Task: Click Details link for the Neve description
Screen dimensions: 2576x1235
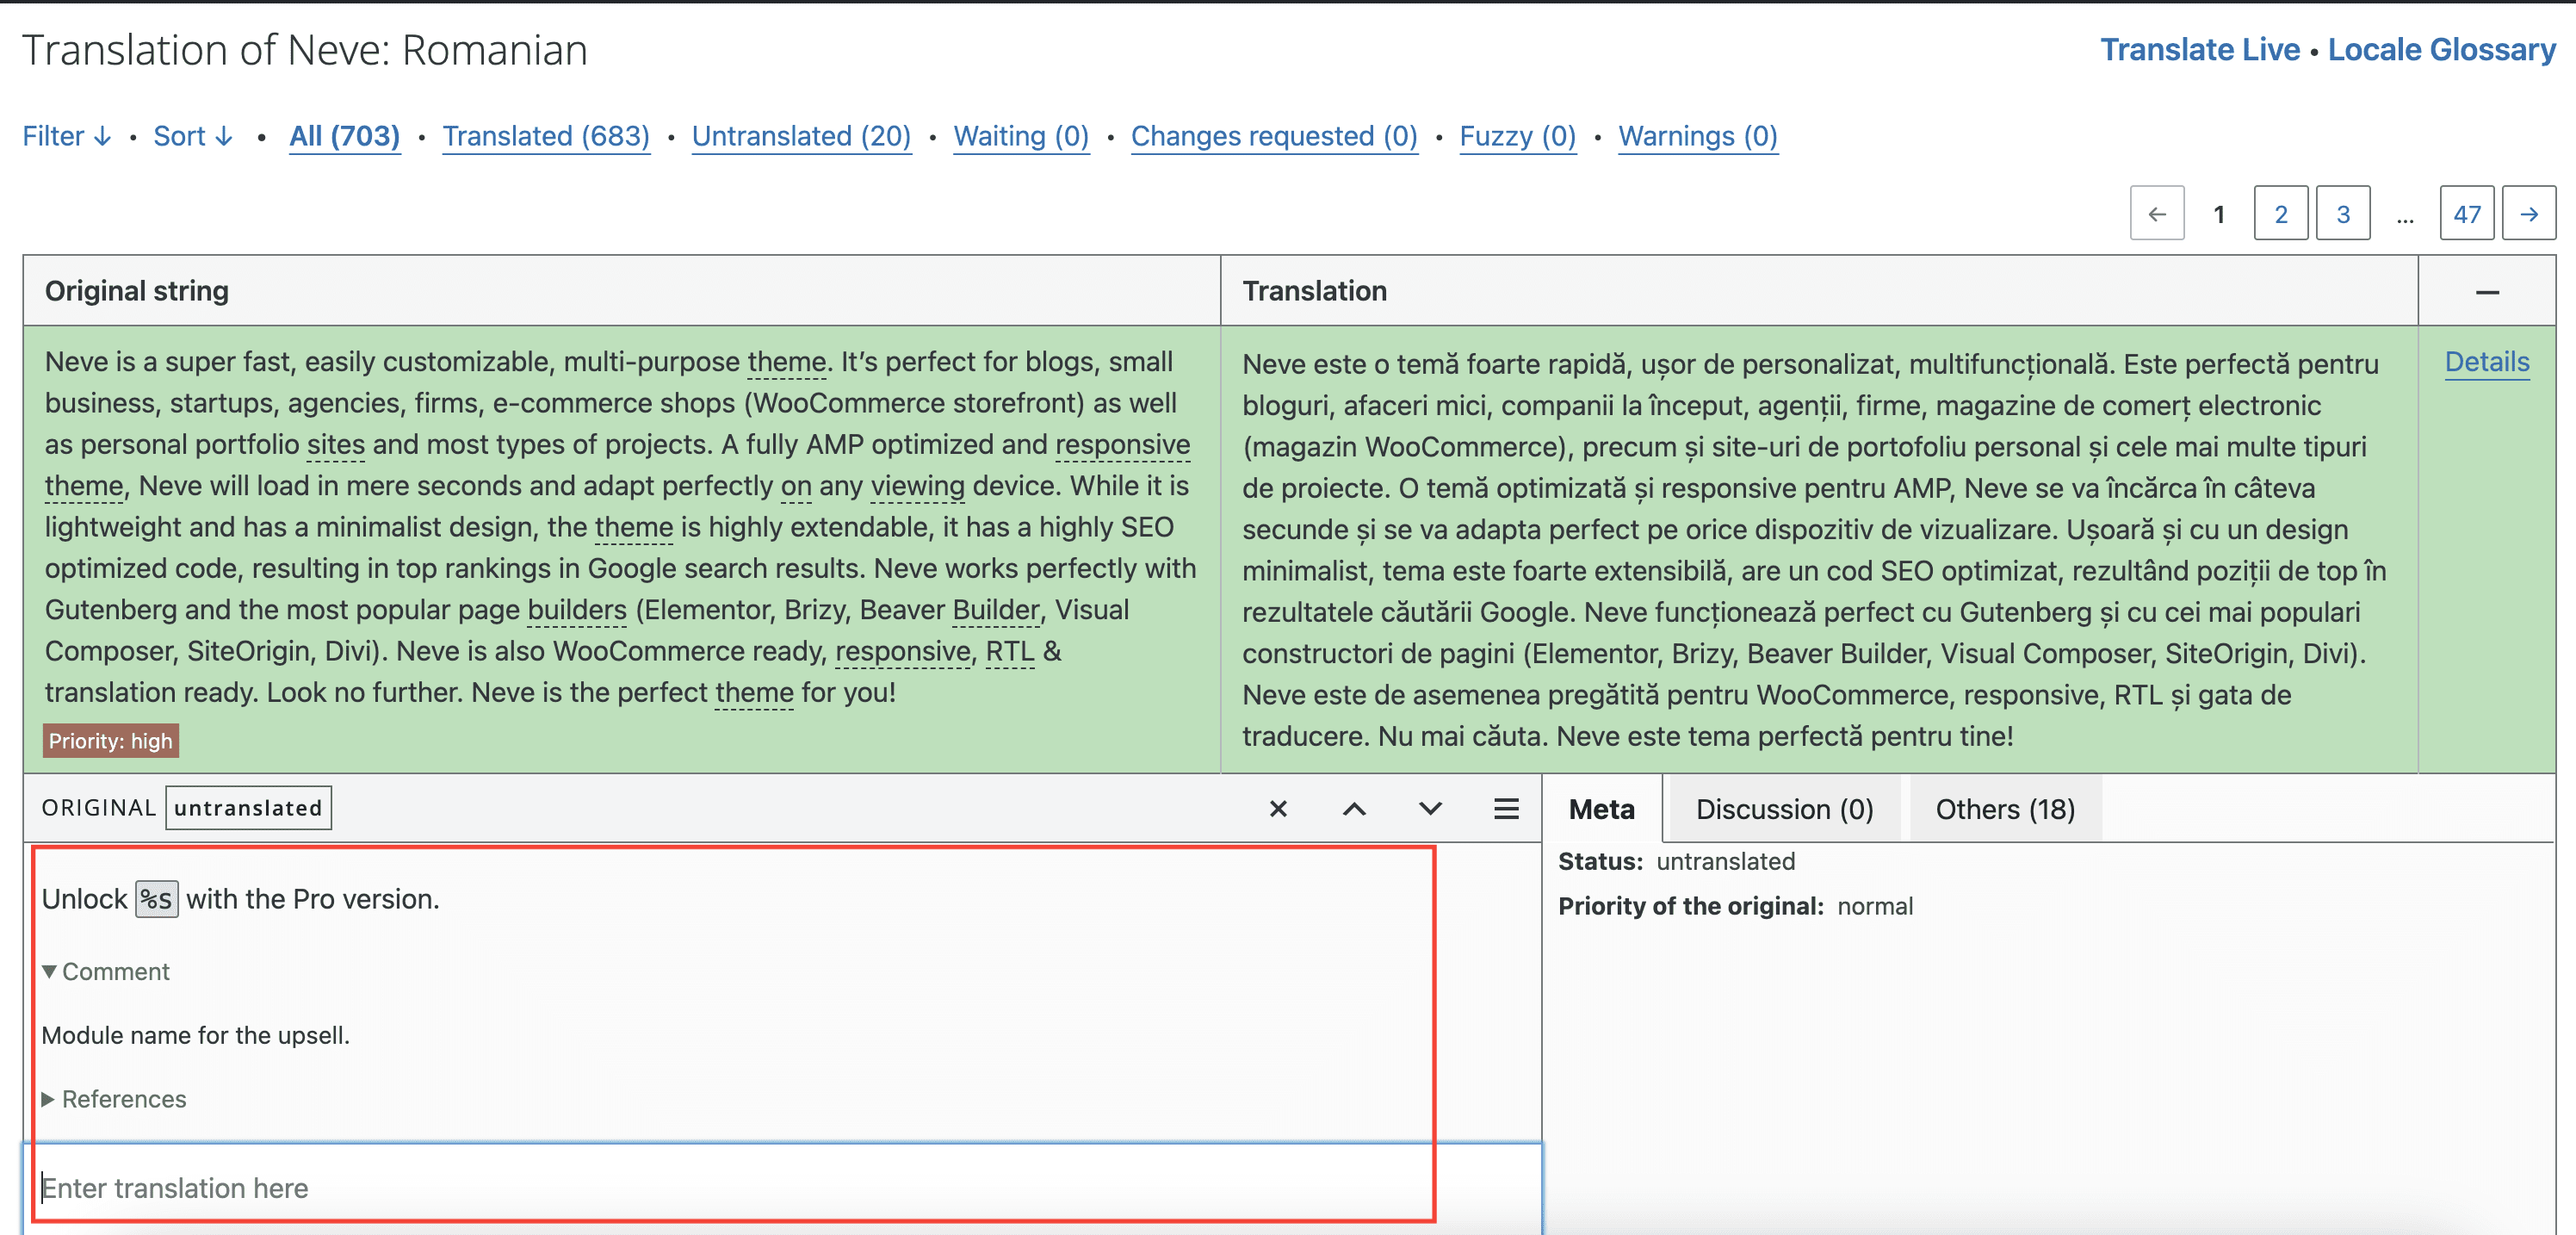Action: [x=2487, y=362]
